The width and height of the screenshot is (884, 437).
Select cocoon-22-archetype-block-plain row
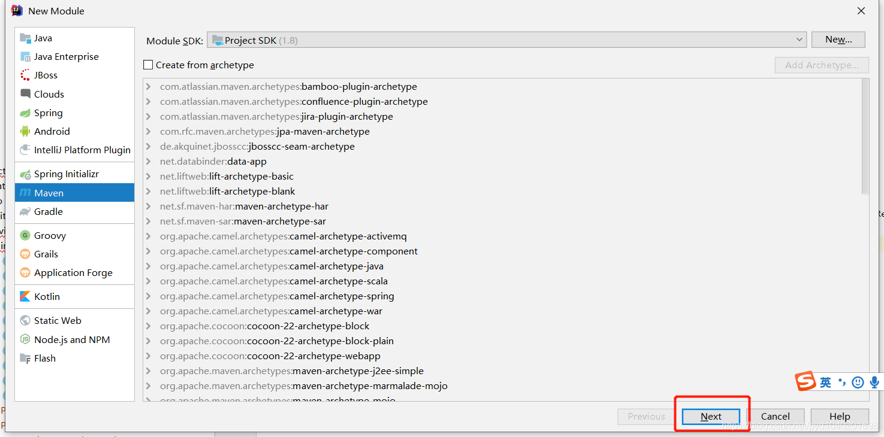pos(502,341)
